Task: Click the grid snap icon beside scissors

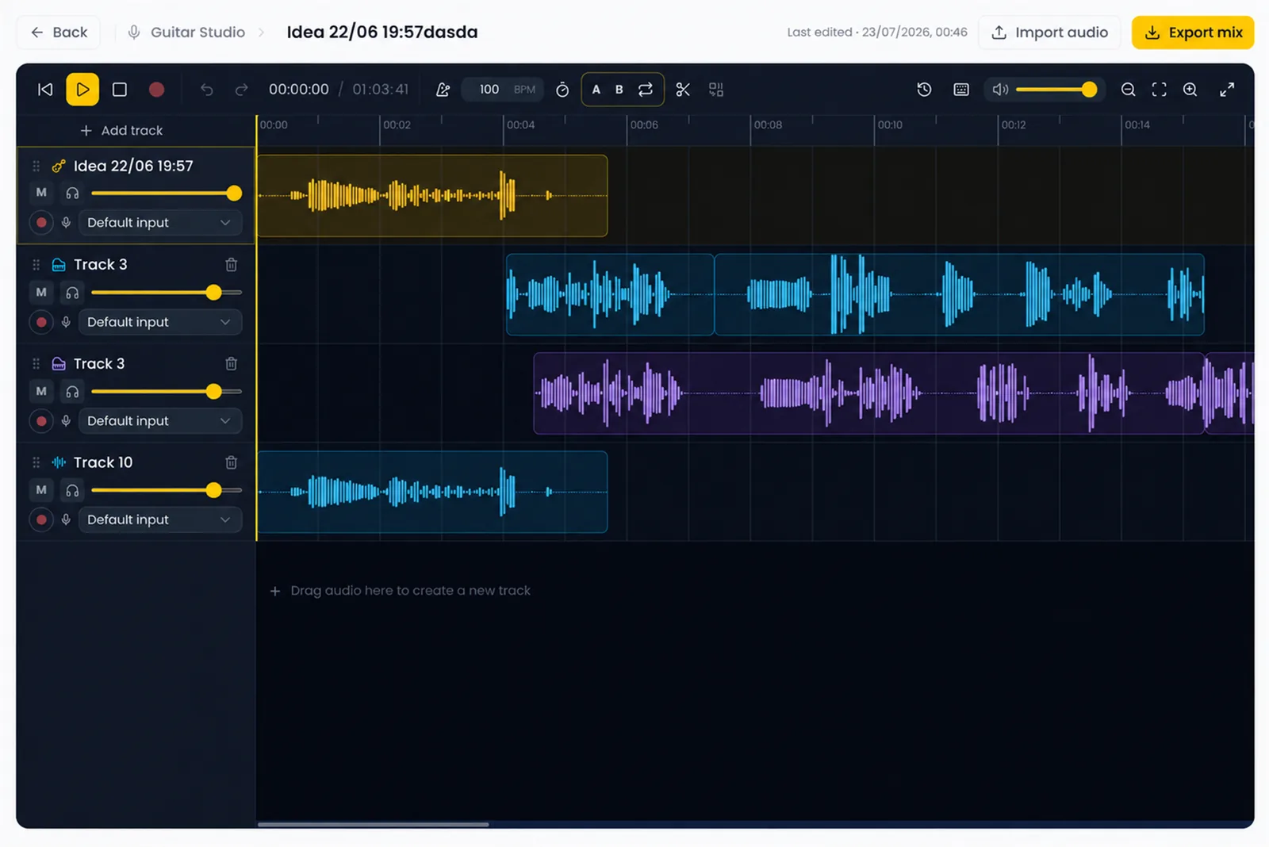Action: click(716, 90)
